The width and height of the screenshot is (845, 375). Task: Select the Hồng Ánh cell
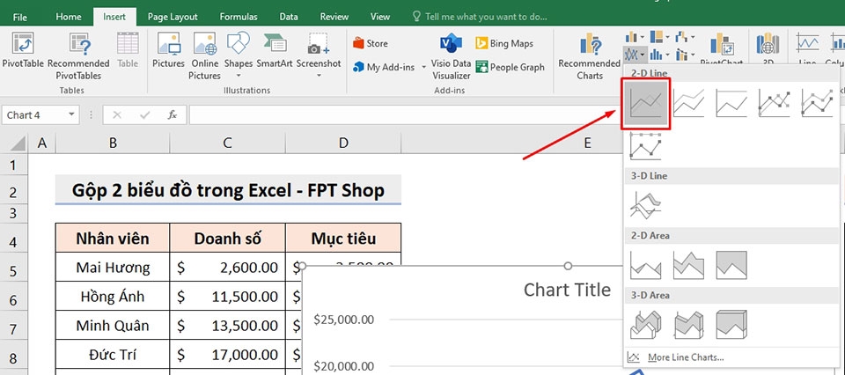tap(113, 297)
